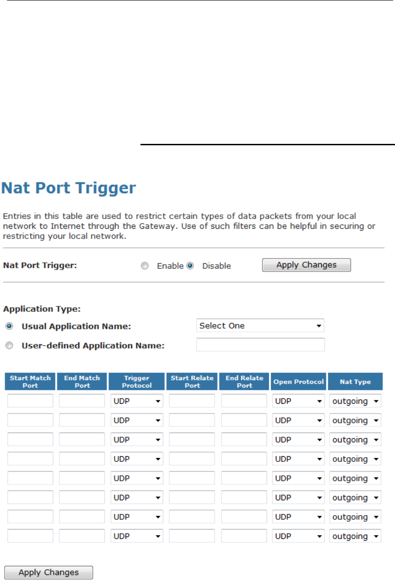395x582 pixels.
Task: Click the third row Start Relate Port field
Action: tap(192, 440)
